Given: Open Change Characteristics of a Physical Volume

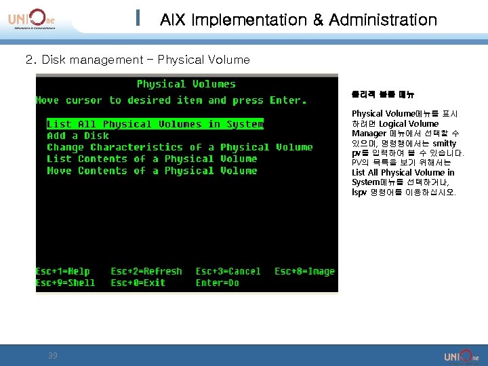Looking at the screenshot, I should 180,147.
